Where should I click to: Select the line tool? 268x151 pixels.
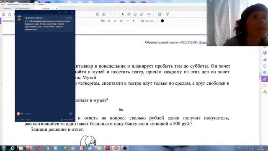pyautogui.click(x=127, y=21)
